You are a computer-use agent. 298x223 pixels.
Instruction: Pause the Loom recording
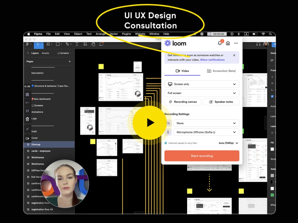click(x=27, y=111)
